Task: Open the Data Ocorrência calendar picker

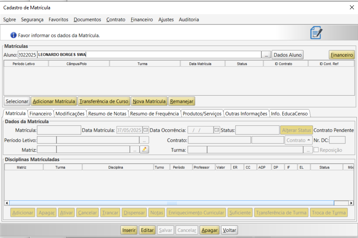Action: pos(217,130)
